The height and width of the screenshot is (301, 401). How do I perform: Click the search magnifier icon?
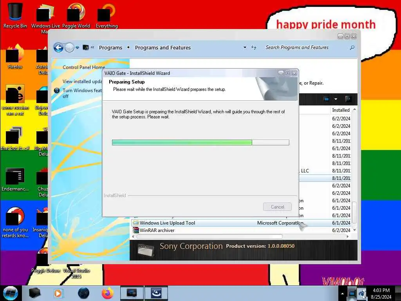click(352, 47)
